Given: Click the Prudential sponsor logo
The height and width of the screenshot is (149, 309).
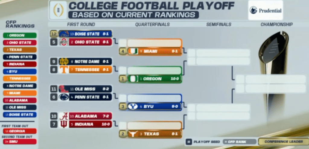Looking at the screenshot, I should click(266, 11).
